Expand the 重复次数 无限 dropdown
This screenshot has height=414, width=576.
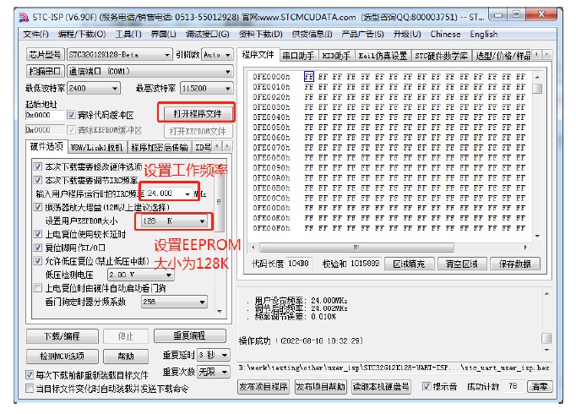point(225,372)
